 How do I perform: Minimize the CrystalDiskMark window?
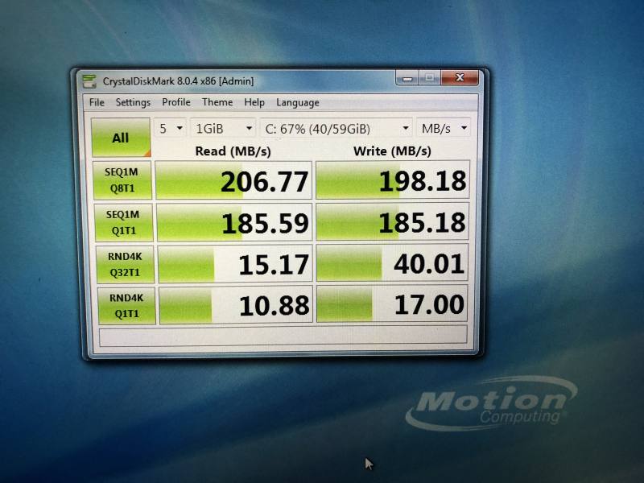click(407, 77)
